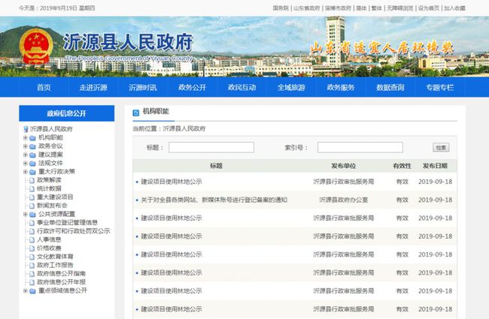The height and width of the screenshot is (319, 489).
Task: Select 政策解读 in the sidebar tree
Action: [49, 180]
